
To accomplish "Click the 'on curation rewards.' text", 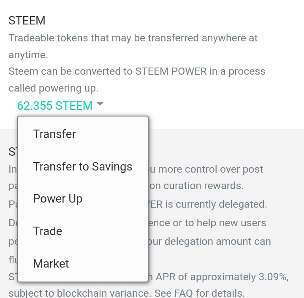I will tap(197, 186).
